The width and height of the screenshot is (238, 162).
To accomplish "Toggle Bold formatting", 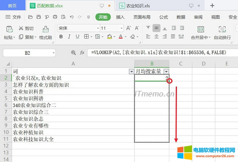I will (61, 37).
